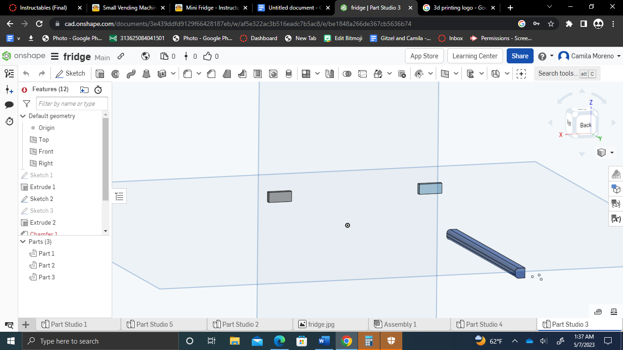Open the Shell tool
Screen dimensions: 623x350
(x=258, y=73)
